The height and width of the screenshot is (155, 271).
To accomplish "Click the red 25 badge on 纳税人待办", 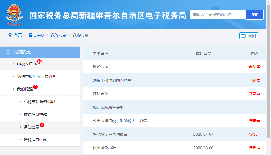I will coord(39,62).
